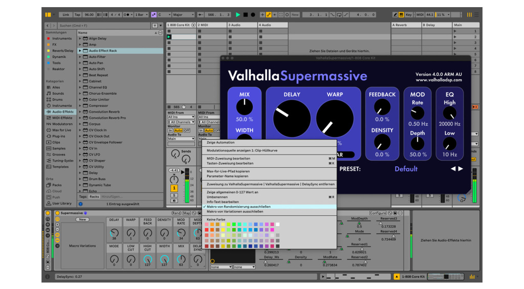Click the MIX knob in Valhalla Supermassive
Image resolution: width=524 pixels, height=289 pixels.
(244, 107)
